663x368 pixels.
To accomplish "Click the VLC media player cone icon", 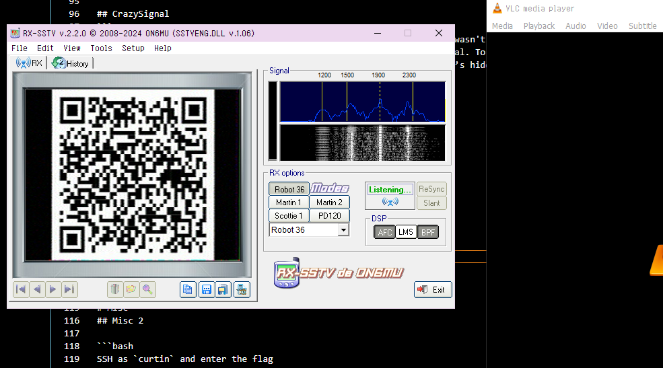I will (497, 8).
